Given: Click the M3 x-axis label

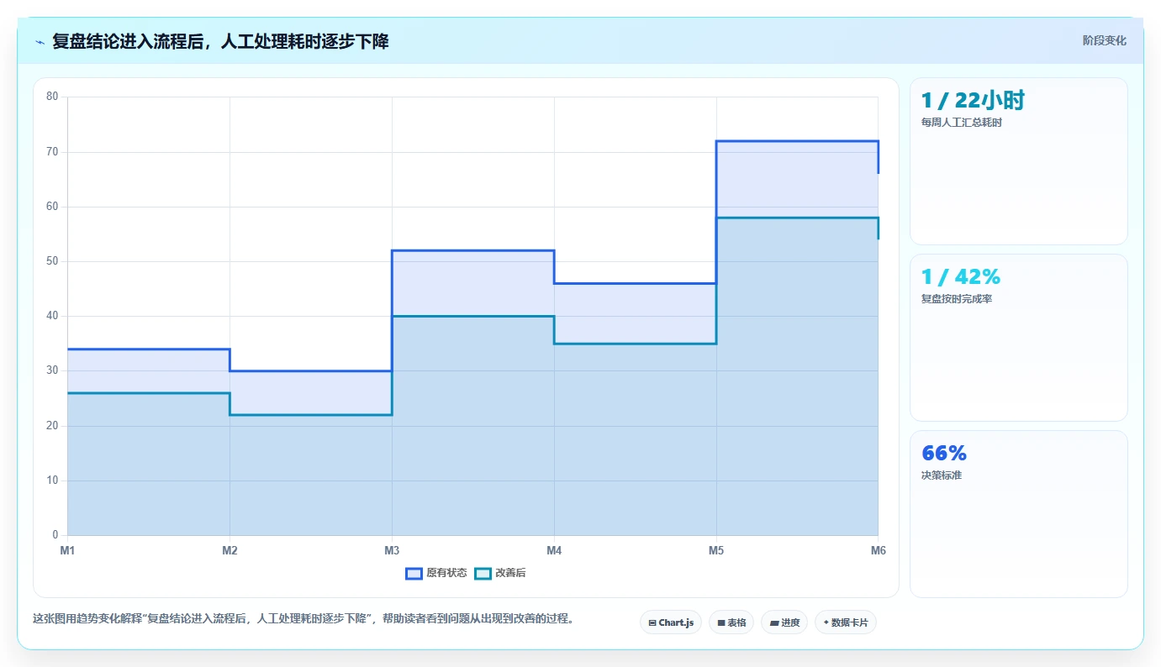Looking at the screenshot, I should point(392,550).
